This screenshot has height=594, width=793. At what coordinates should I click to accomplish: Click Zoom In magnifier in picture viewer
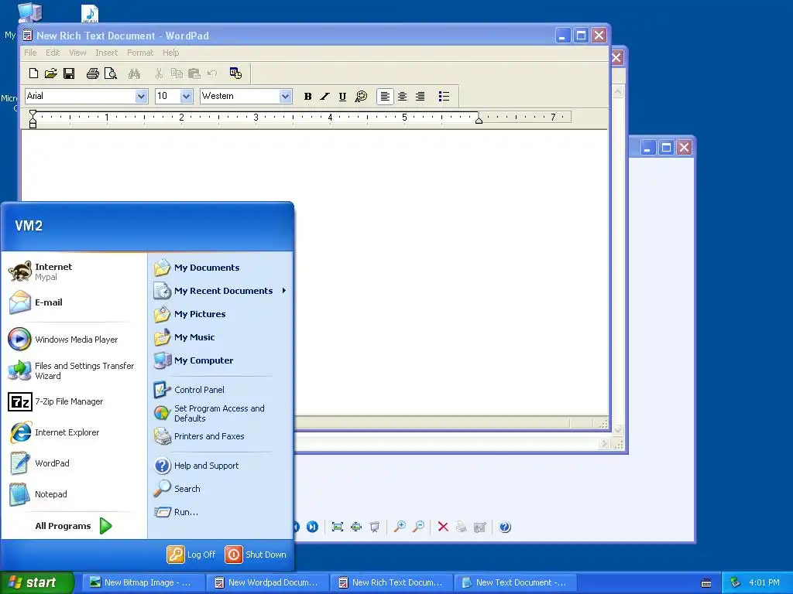point(400,527)
